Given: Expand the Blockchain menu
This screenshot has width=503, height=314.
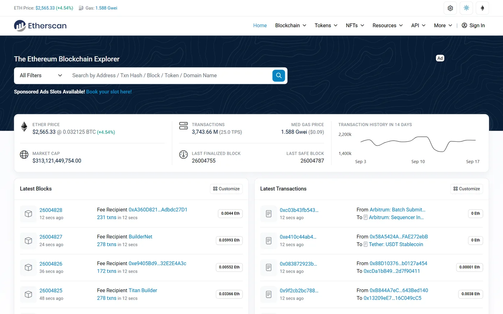Looking at the screenshot, I should (291, 25).
